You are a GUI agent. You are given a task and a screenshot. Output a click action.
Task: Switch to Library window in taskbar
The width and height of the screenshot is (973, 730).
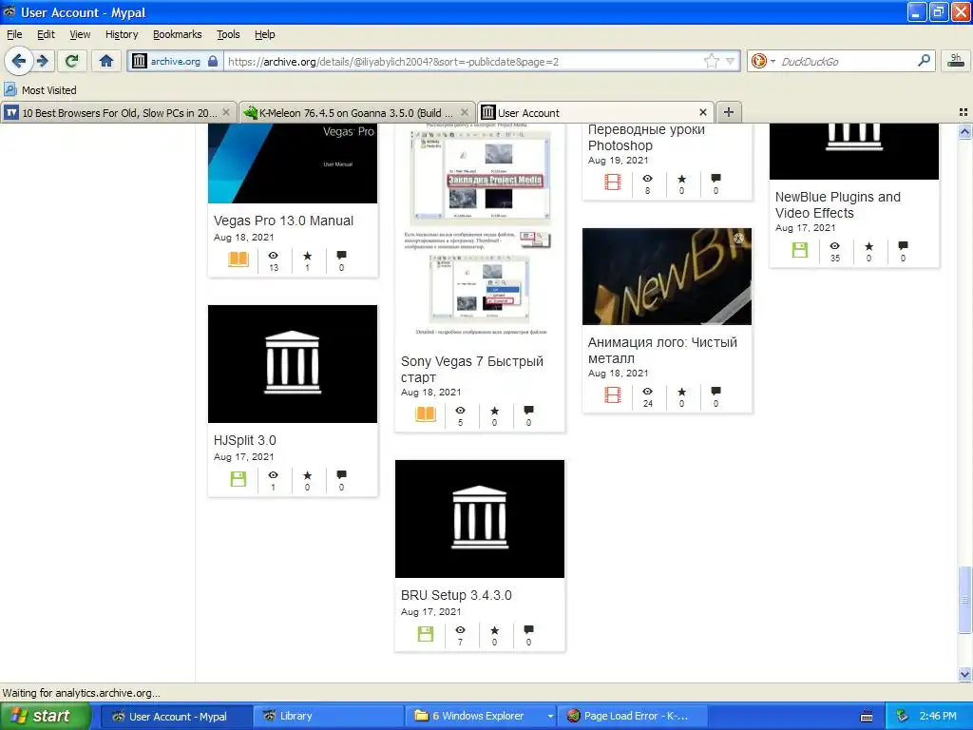[330, 716]
